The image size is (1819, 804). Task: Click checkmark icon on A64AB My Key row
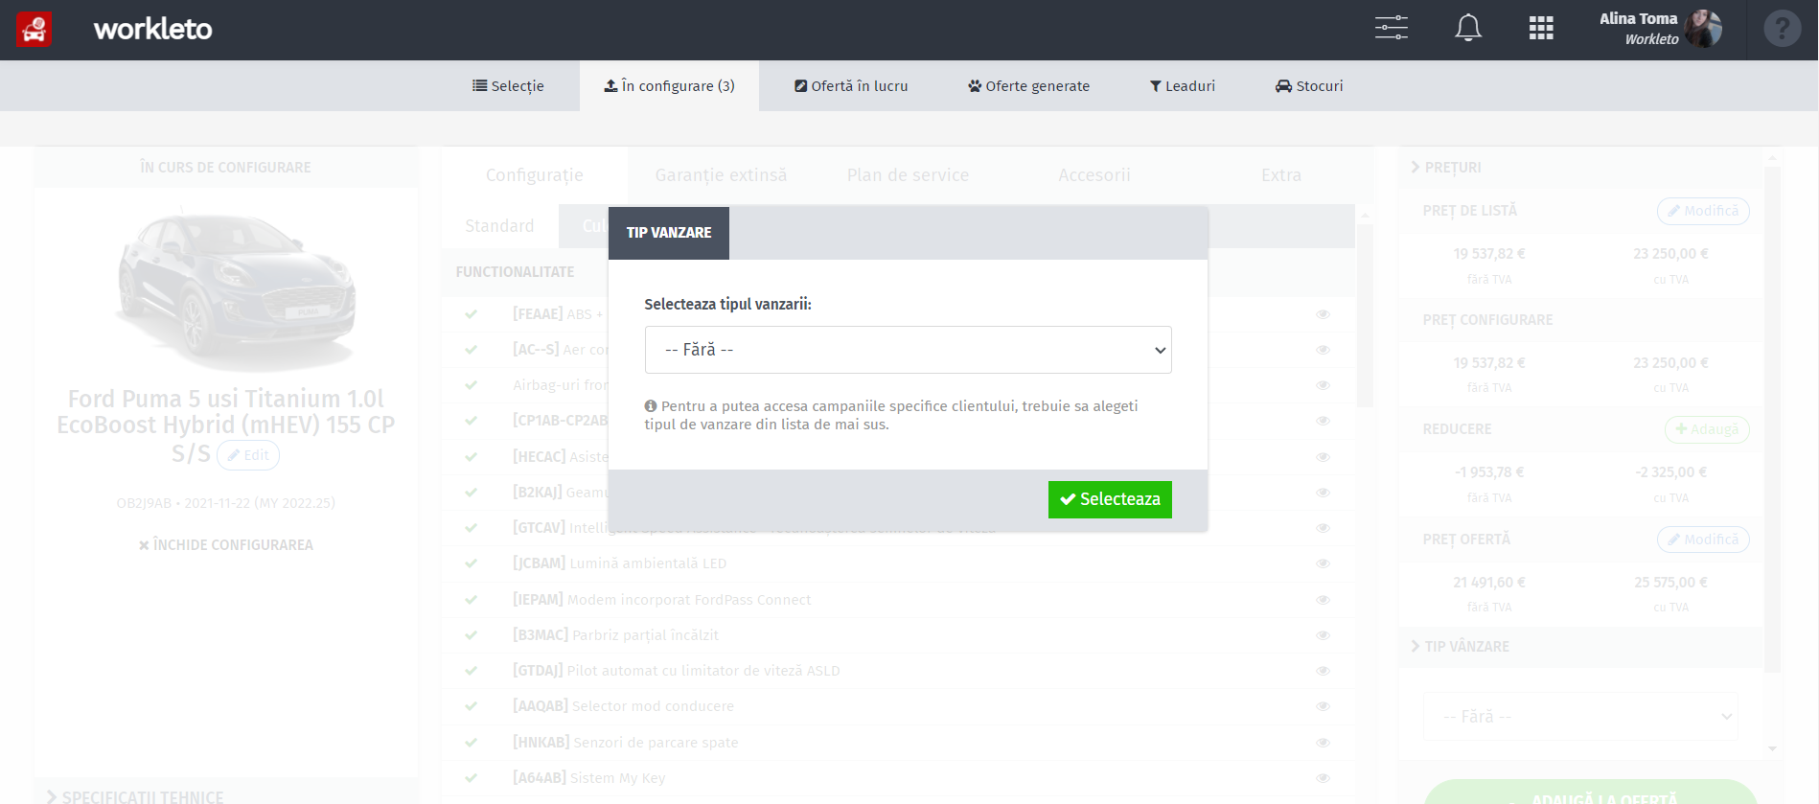pos(471,778)
